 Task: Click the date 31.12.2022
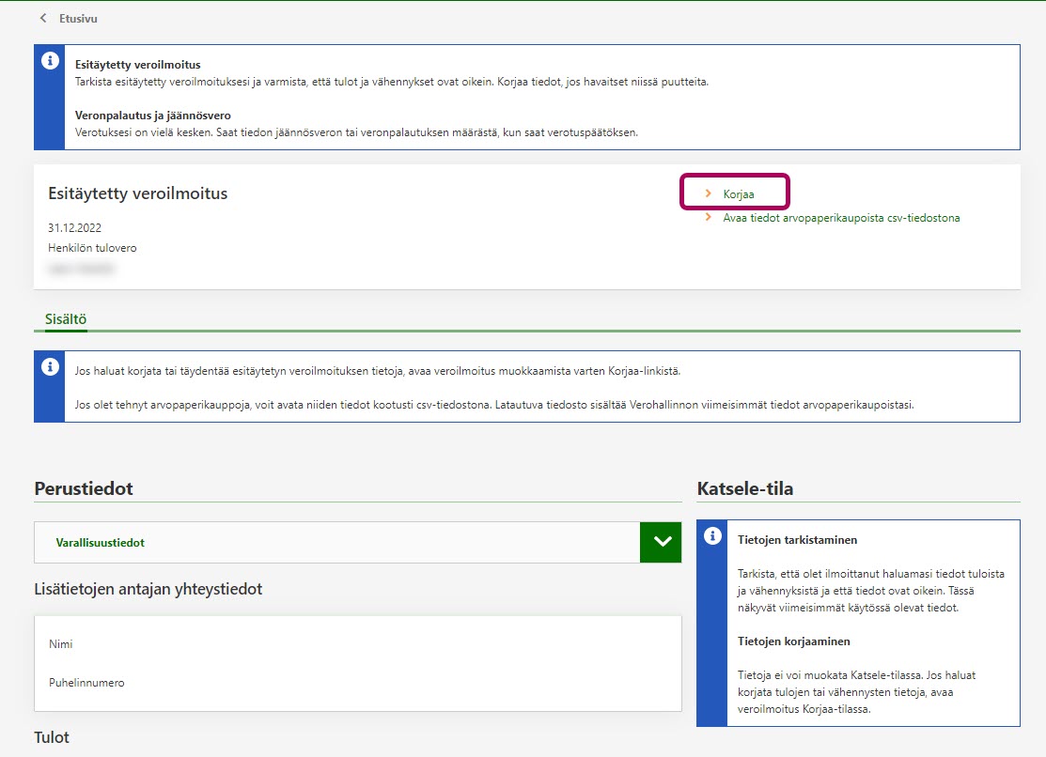(x=74, y=228)
